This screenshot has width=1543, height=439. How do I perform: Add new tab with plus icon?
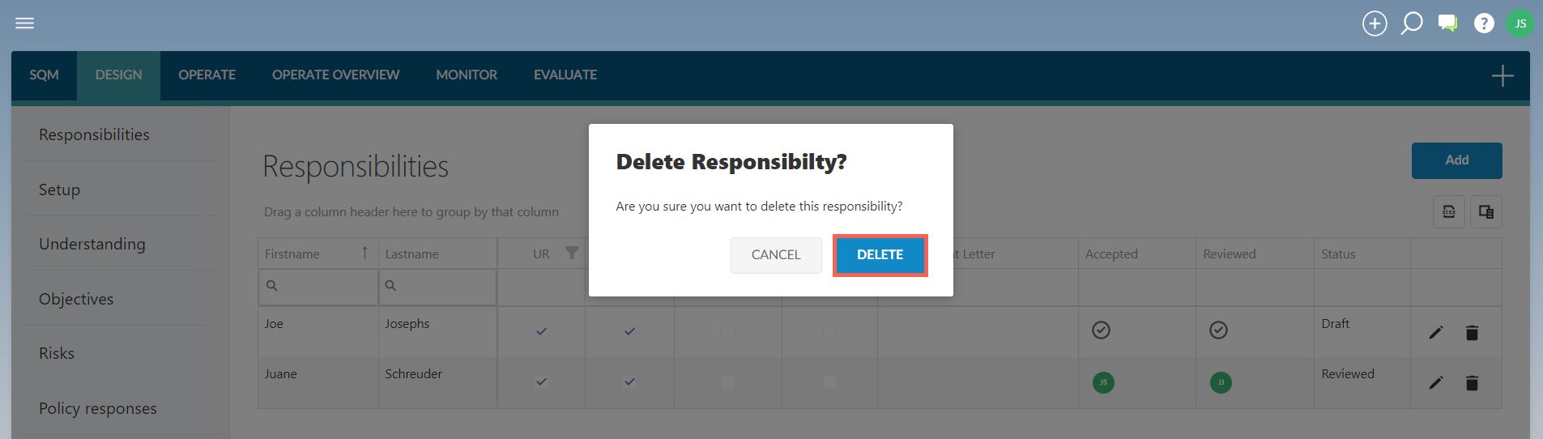pyautogui.click(x=1503, y=76)
